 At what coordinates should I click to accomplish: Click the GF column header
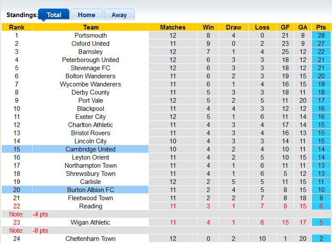285,27
